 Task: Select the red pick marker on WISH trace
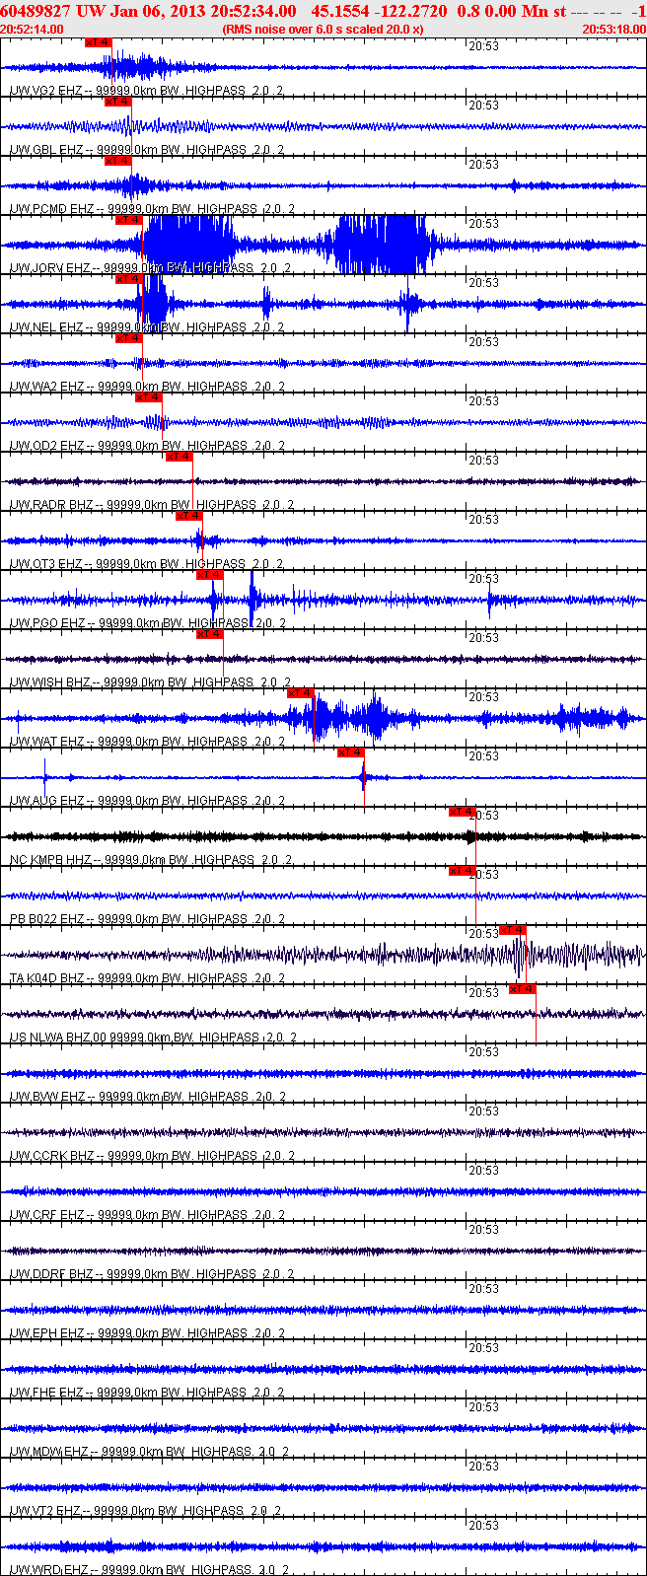click(x=210, y=634)
